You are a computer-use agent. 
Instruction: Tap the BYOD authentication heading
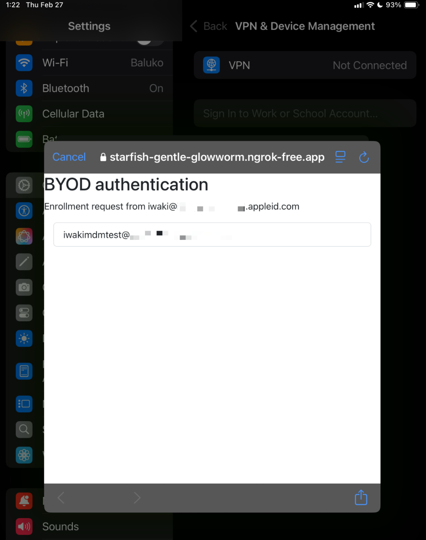[x=126, y=184]
